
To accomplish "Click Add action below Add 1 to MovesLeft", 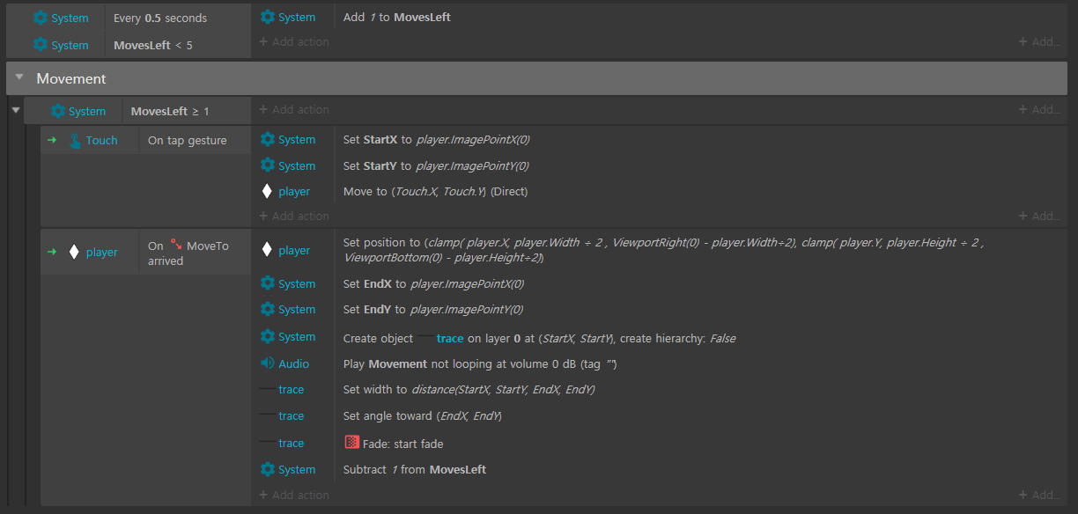I will [294, 42].
